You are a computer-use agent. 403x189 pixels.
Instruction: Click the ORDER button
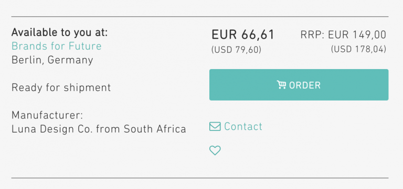[299, 85]
